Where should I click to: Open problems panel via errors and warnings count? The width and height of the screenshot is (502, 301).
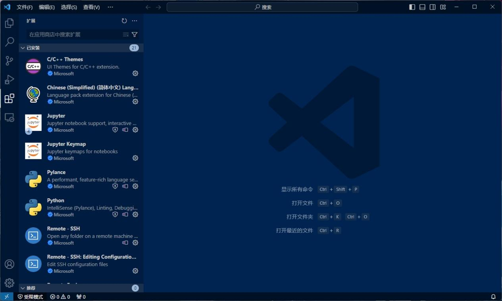pos(60,297)
